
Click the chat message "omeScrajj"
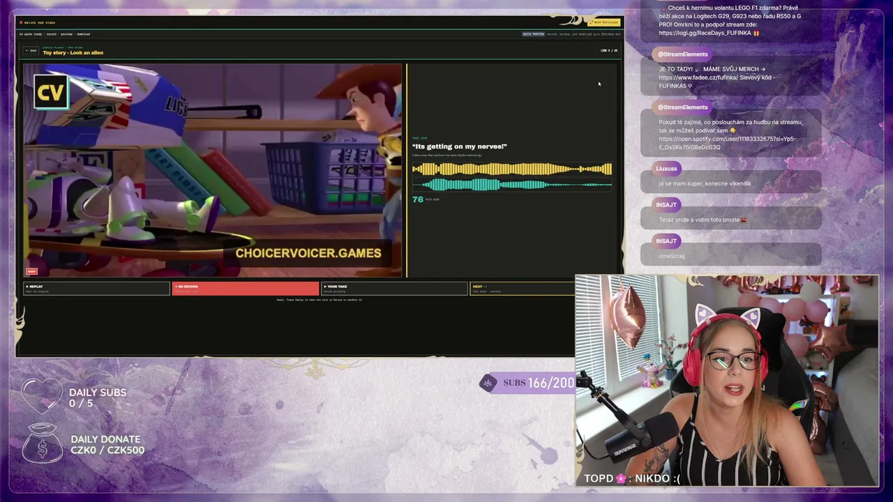[x=672, y=256]
